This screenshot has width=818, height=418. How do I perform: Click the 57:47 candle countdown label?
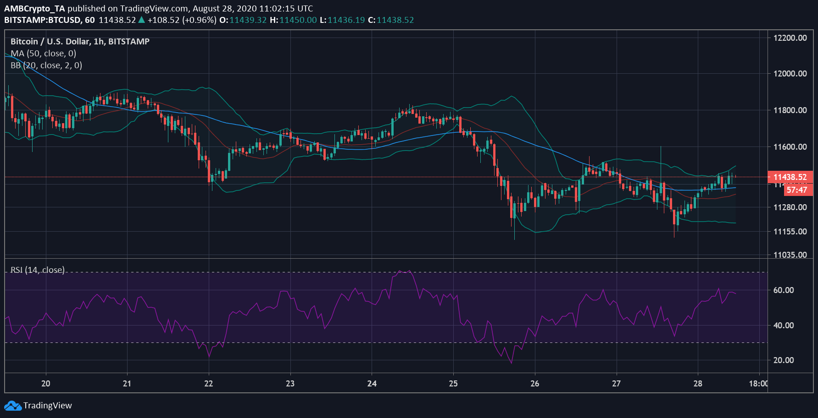[x=797, y=190]
